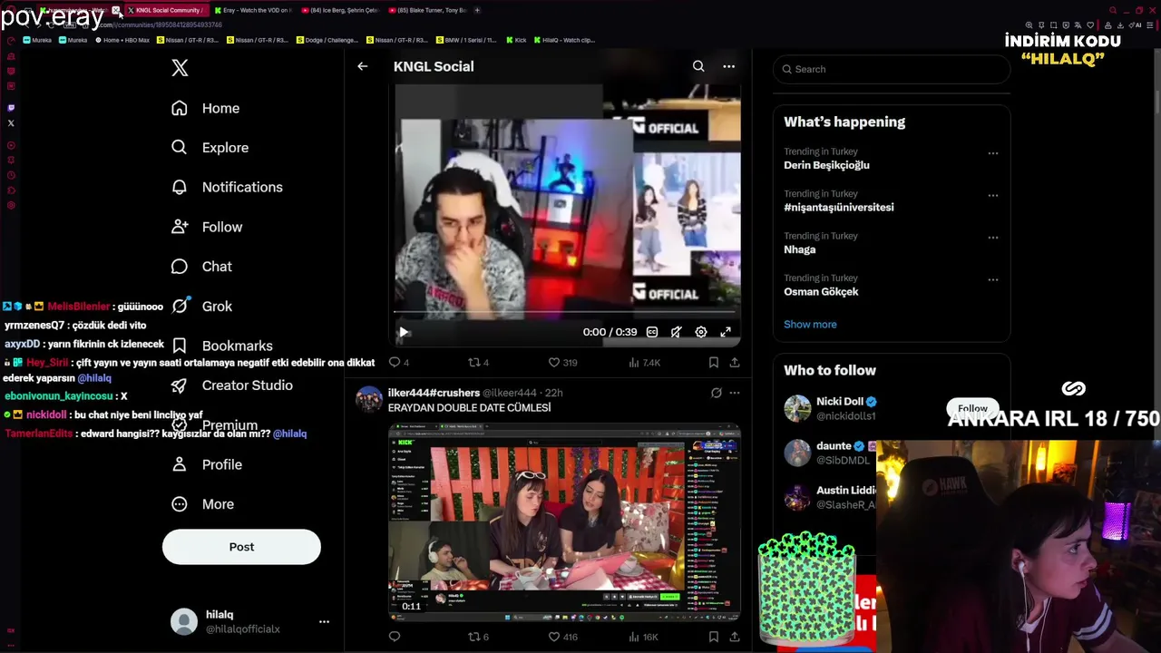Image resolution: width=1161 pixels, height=653 pixels.
Task: Expand the 0:39 video to fullscreen
Action: (726, 332)
